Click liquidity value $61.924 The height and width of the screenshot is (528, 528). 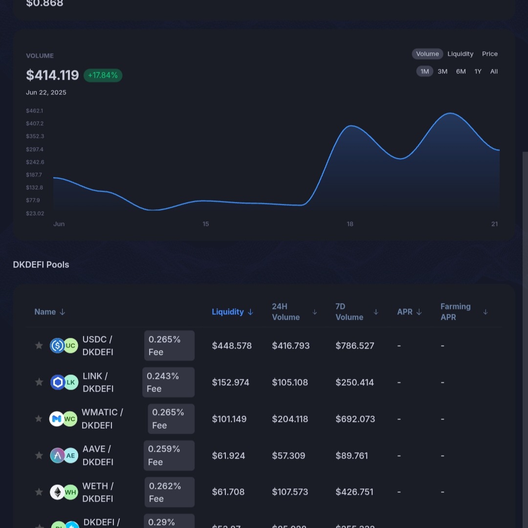[x=228, y=455]
